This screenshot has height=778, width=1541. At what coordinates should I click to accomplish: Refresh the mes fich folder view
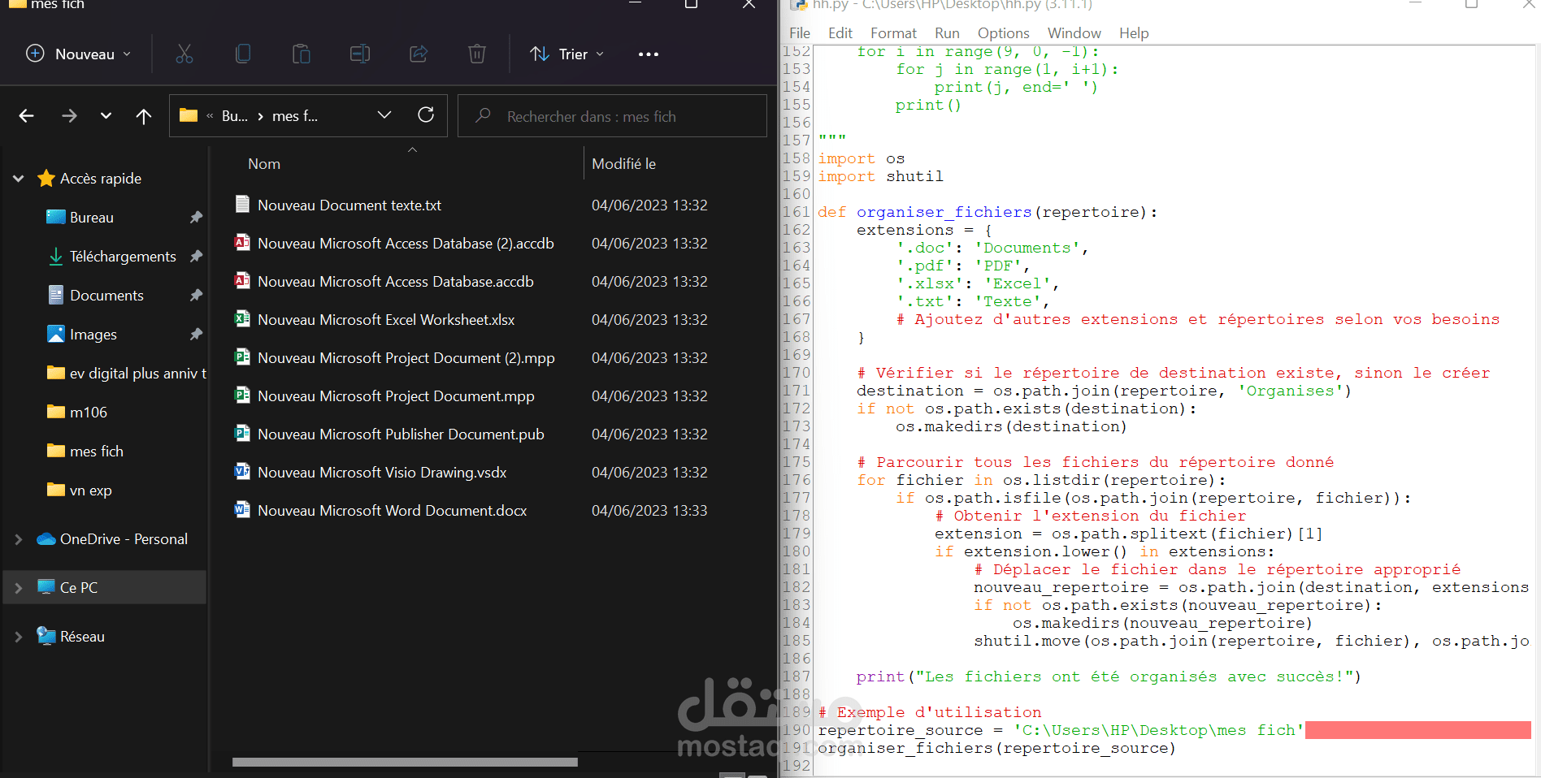point(426,115)
